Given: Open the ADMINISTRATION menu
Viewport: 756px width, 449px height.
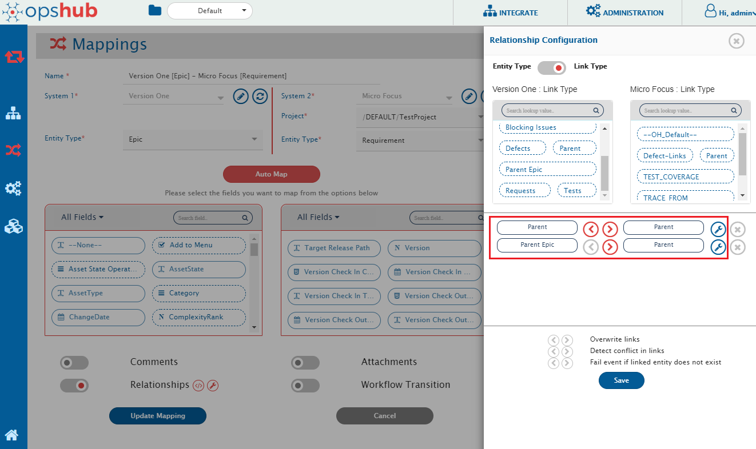Looking at the screenshot, I should (x=625, y=13).
